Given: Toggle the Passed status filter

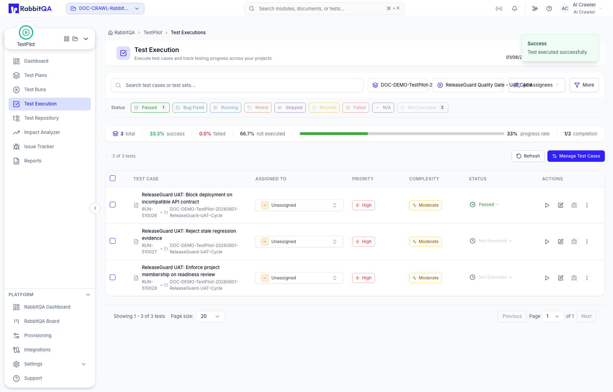Looking at the screenshot, I should point(150,108).
